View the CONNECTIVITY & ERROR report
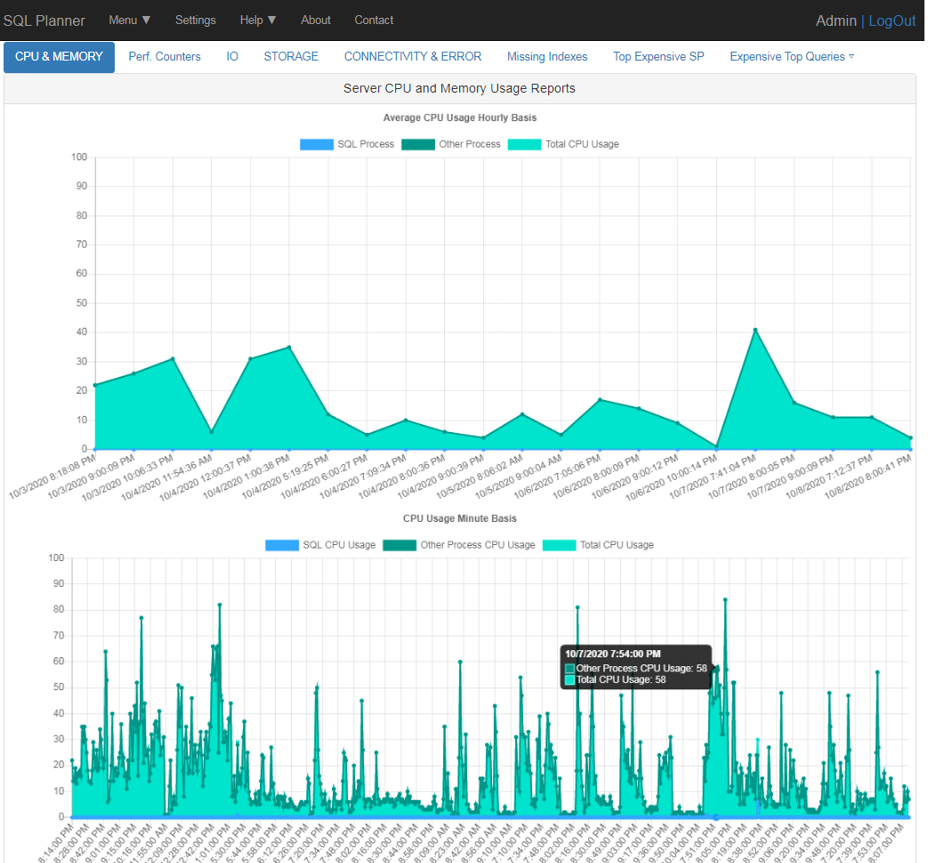Viewport: 928px width, 863px height. pyautogui.click(x=412, y=56)
